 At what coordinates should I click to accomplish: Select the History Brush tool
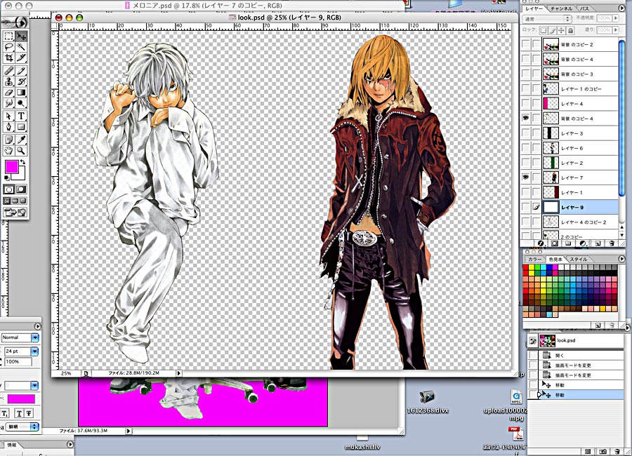(x=21, y=82)
